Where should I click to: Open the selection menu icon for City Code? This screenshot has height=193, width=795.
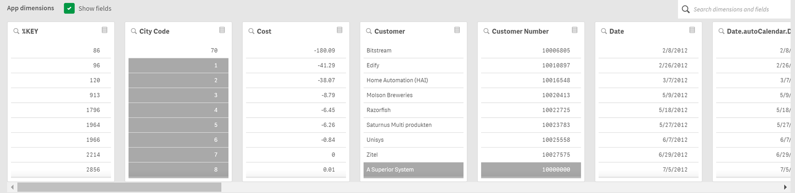tap(222, 30)
